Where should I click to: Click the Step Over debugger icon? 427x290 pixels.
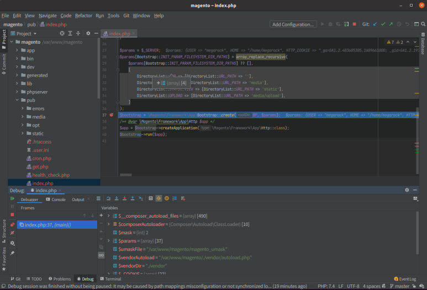tap(108, 198)
